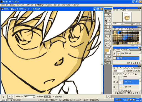Select the Lasso tool
This screenshot has width=142, height=102.
coord(106,18)
